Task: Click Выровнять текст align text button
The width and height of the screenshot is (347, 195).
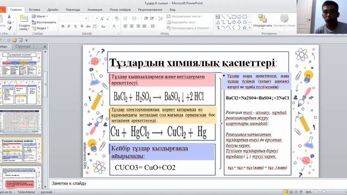Action: click(x=182, y=22)
